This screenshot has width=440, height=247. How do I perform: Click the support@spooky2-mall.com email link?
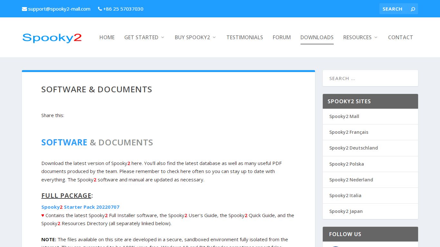coord(59,9)
